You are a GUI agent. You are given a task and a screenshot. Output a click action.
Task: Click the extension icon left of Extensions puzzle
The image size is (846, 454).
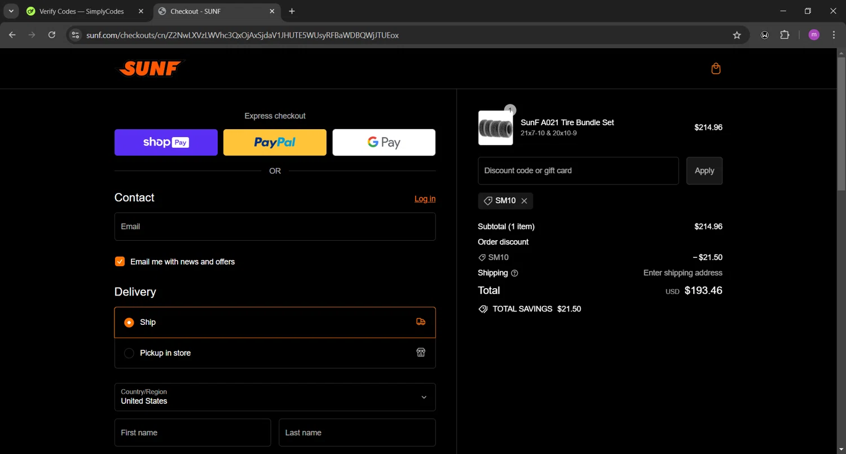(x=765, y=35)
